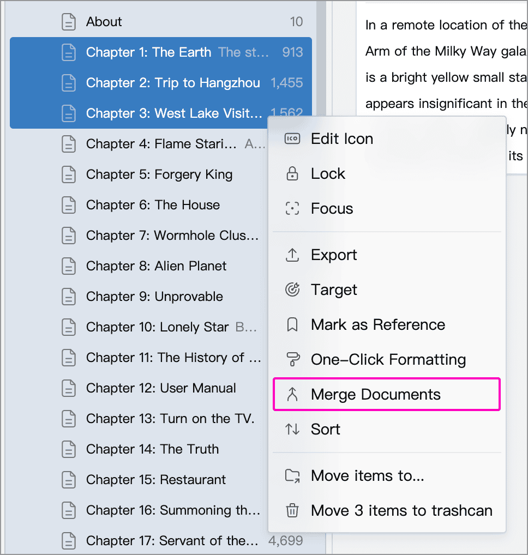The width and height of the screenshot is (528, 555).
Task: Select One-Click Formatting menu entry
Action: (x=387, y=359)
